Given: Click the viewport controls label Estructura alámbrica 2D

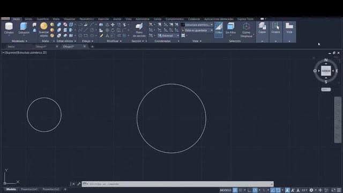Looking at the screenshot, I should (x=32, y=53).
